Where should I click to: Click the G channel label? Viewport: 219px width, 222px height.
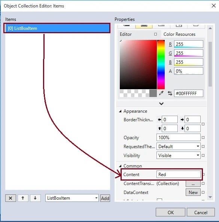pyautogui.click(x=170, y=53)
